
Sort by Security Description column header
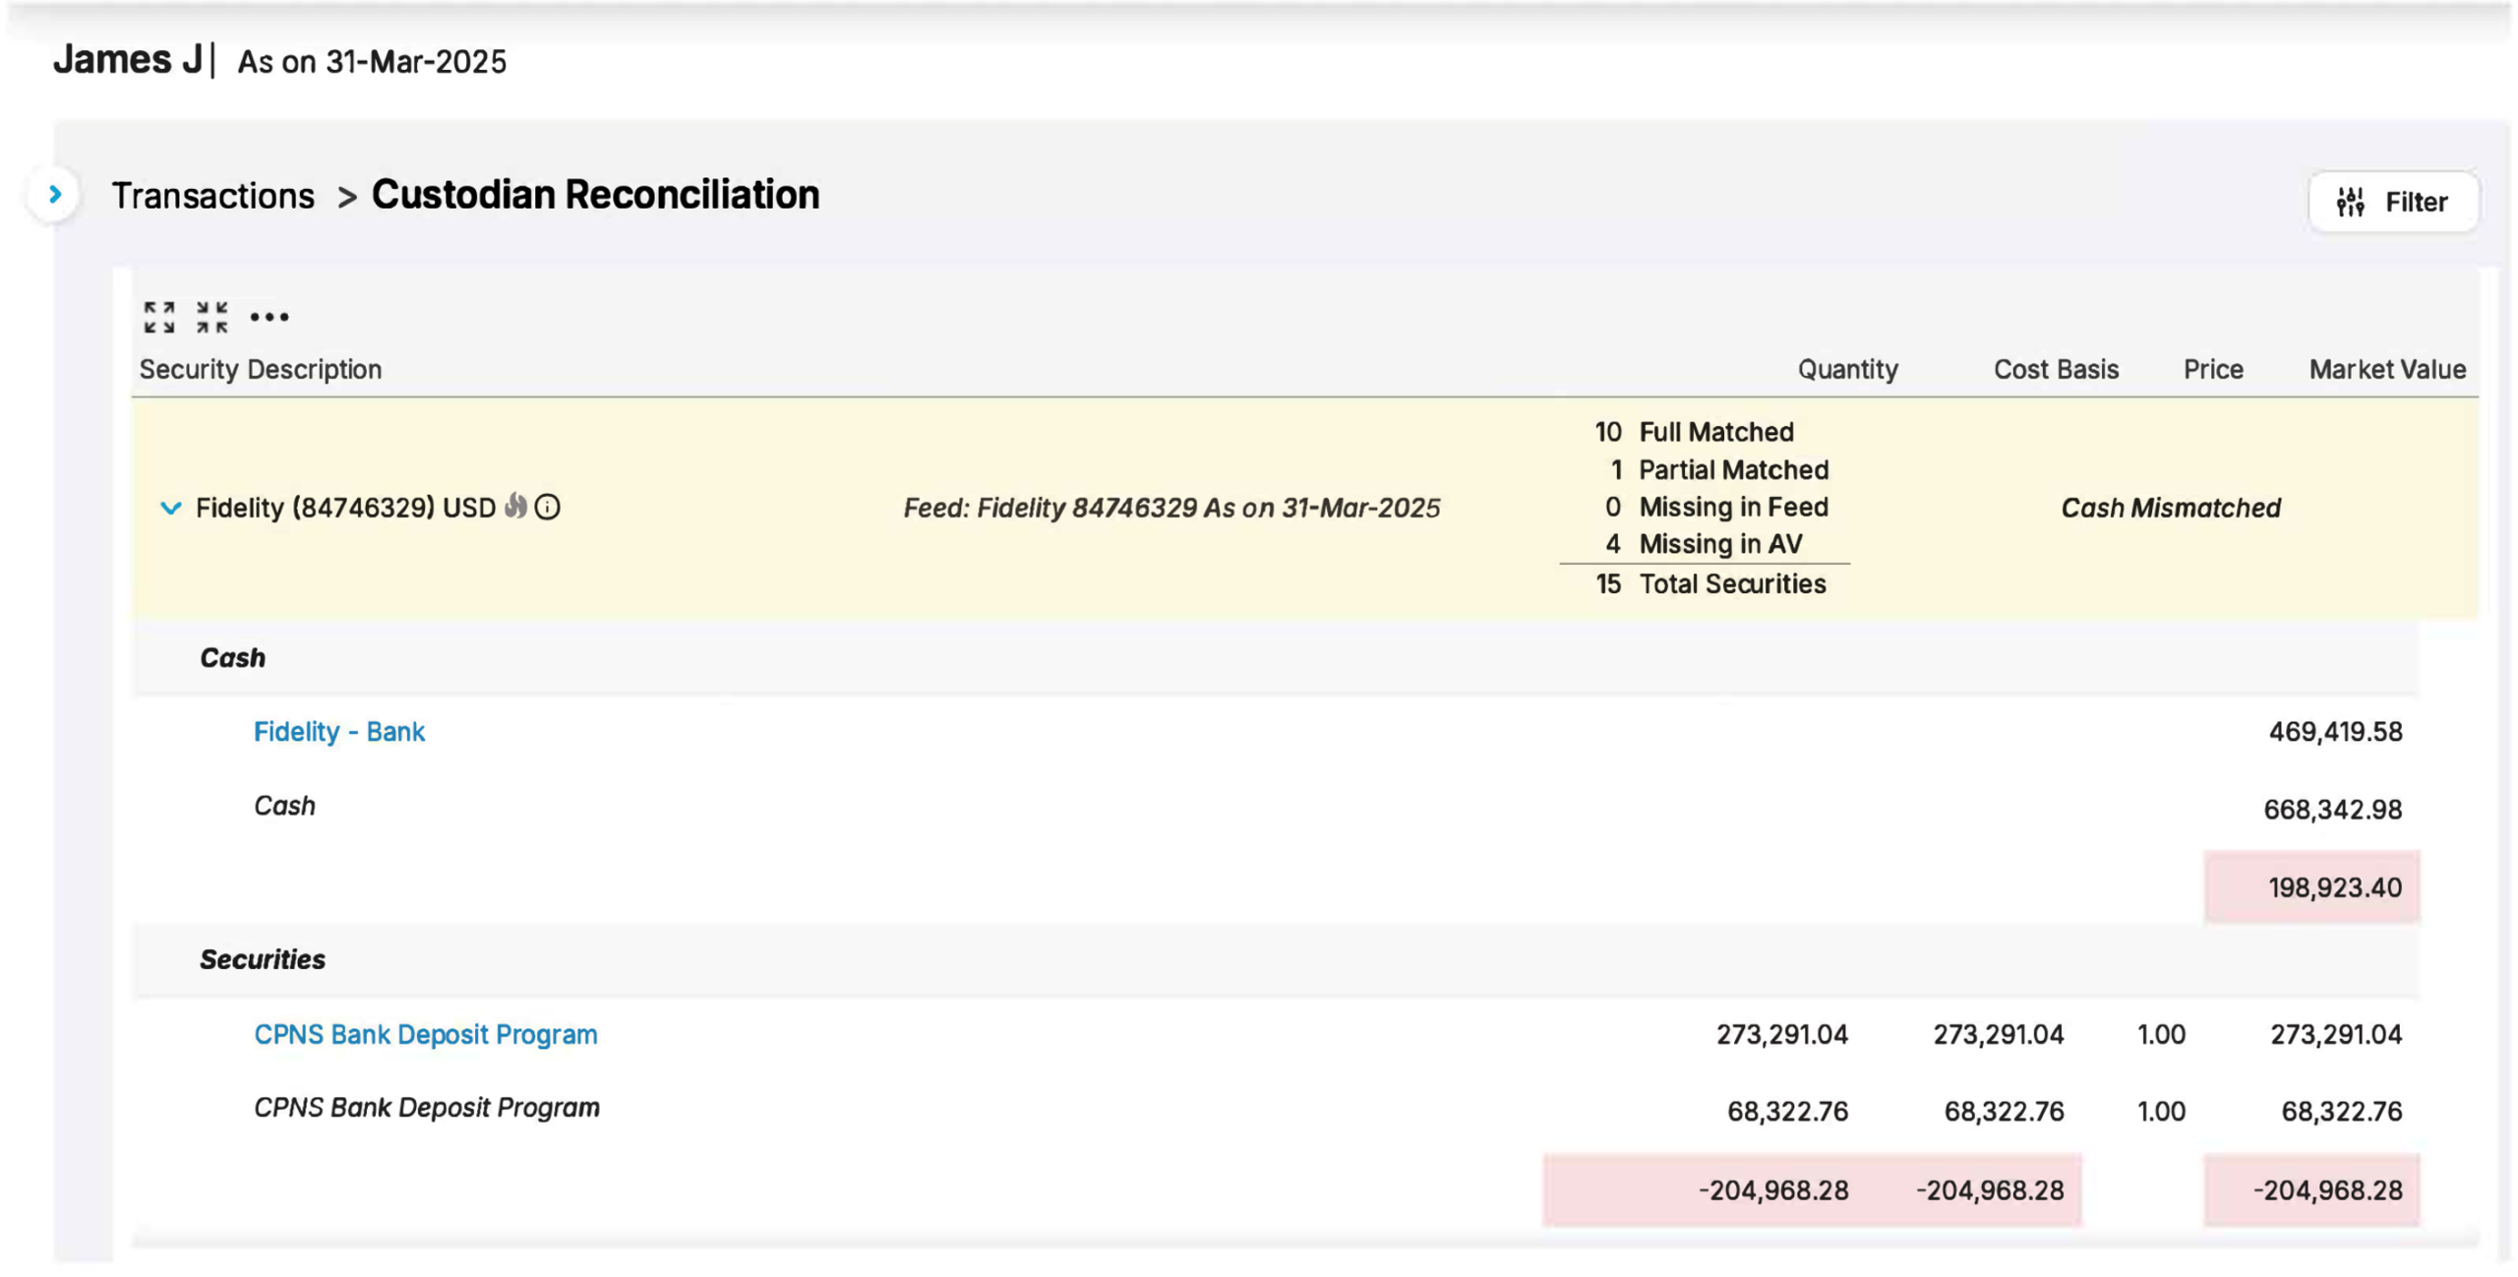260,369
